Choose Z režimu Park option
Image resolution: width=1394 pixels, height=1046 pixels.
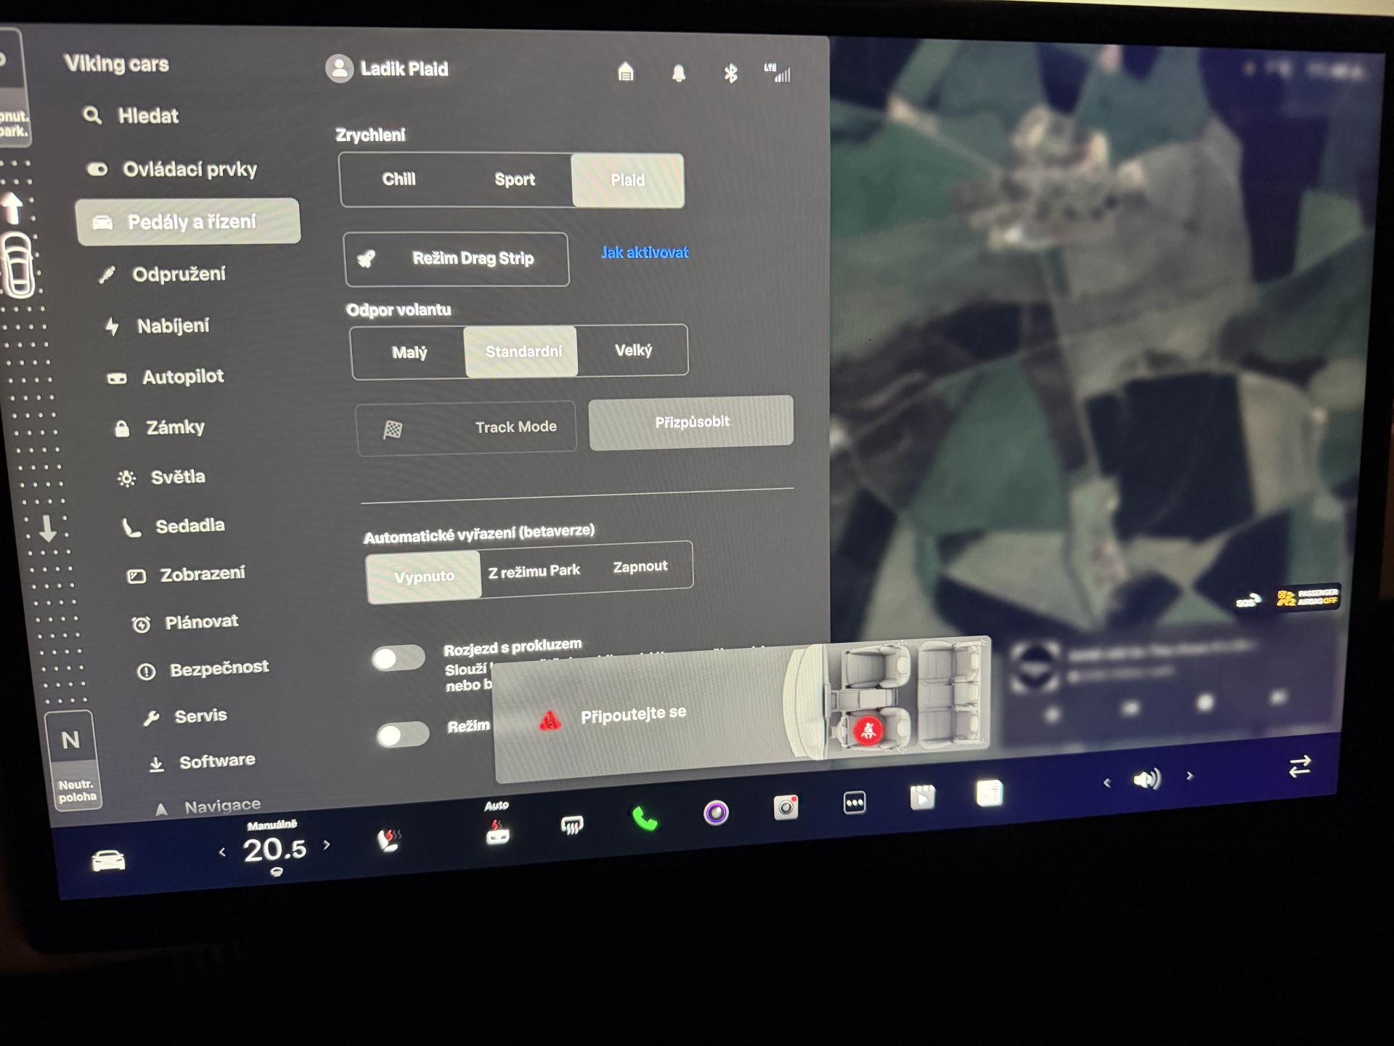[534, 571]
